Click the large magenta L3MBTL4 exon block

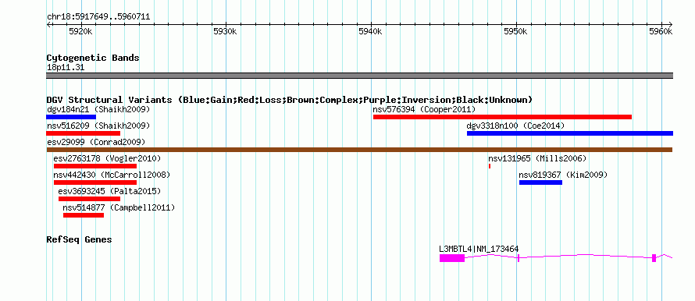452,258
